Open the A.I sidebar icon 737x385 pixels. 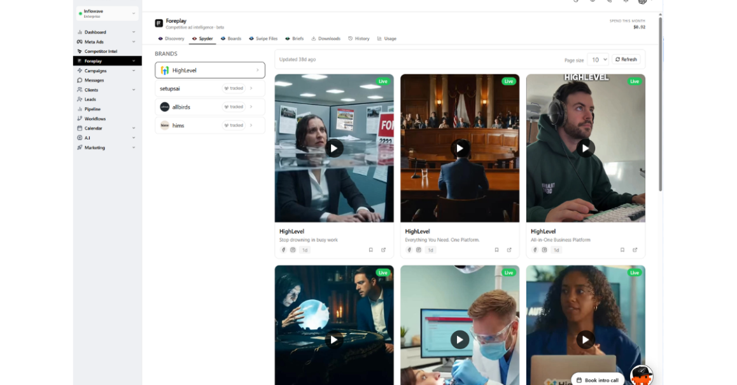pos(80,138)
